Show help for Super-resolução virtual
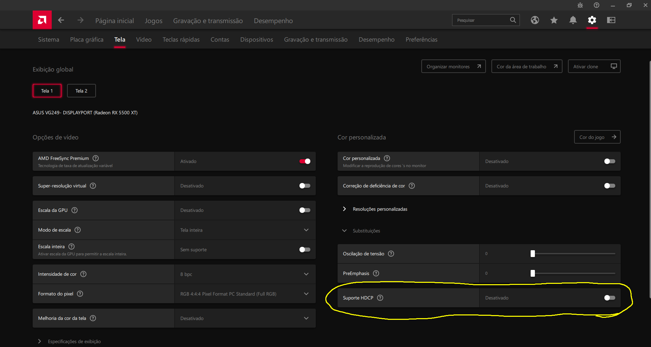651x347 pixels. 93,186
